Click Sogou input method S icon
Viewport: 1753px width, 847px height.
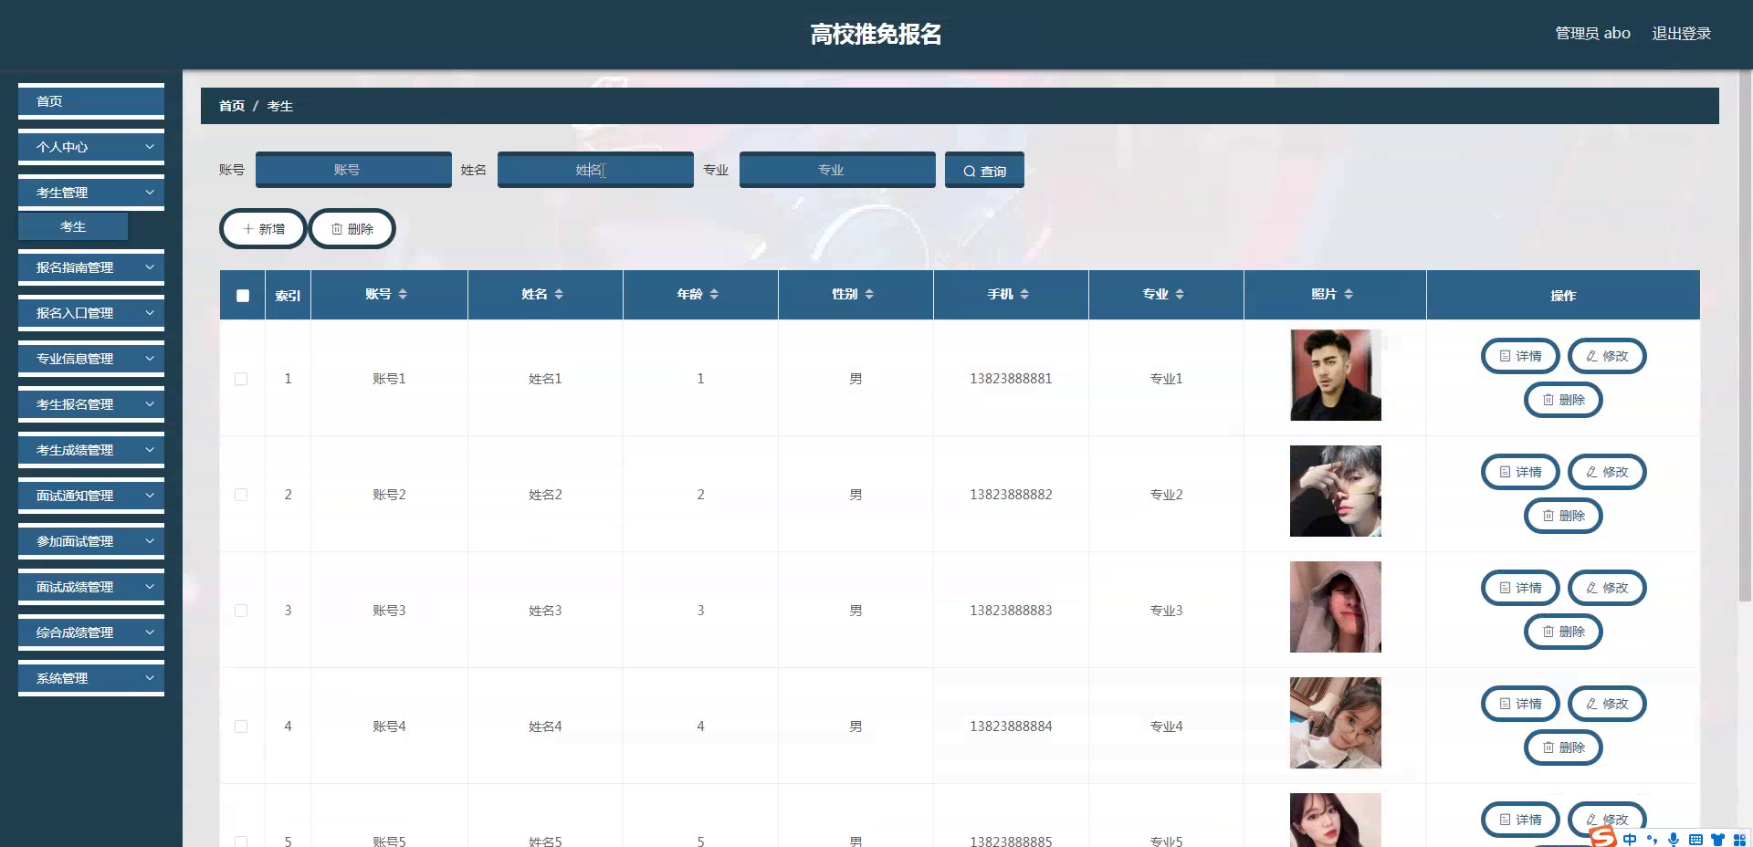tap(1602, 837)
